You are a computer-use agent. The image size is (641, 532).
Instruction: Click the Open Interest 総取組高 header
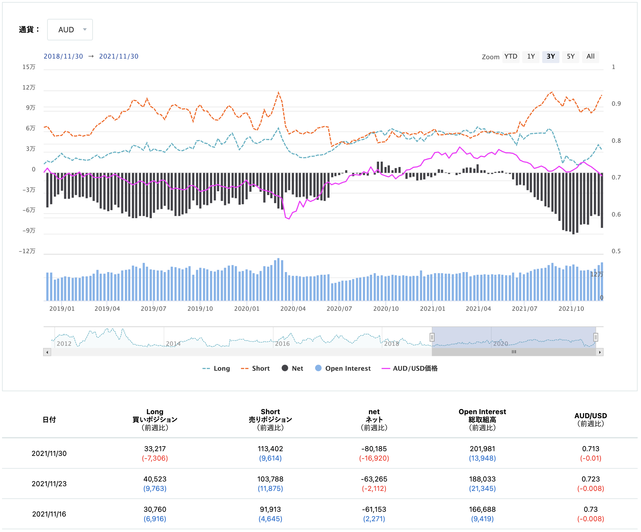(x=482, y=420)
